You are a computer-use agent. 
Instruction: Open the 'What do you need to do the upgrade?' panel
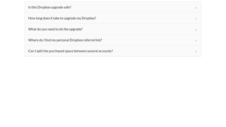tap(113, 29)
